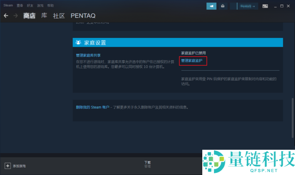295x175 pixels.
Task: Open the announcements megaphone icon
Action: coord(211,6)
